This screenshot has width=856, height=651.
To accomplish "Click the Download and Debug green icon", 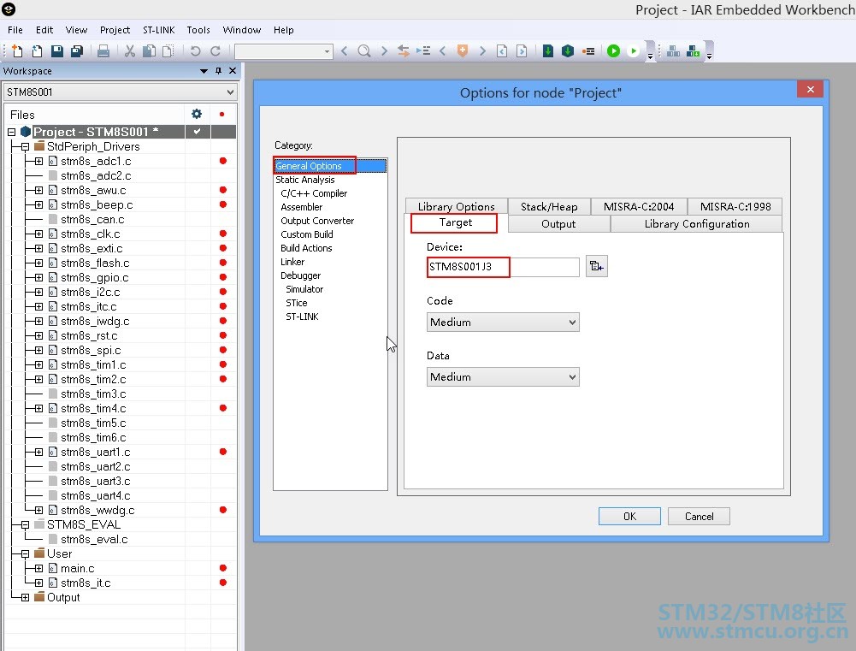I will (x=614, y=51).
